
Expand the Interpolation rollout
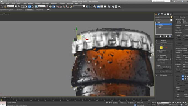164,43
